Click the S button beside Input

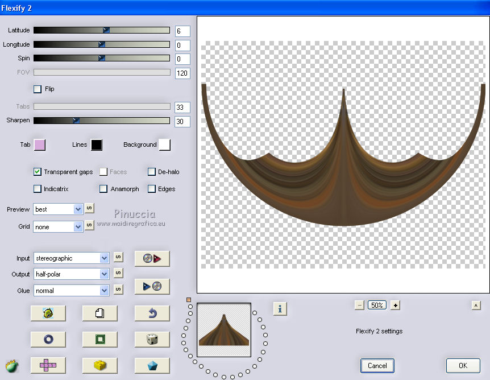click(118, 257)
